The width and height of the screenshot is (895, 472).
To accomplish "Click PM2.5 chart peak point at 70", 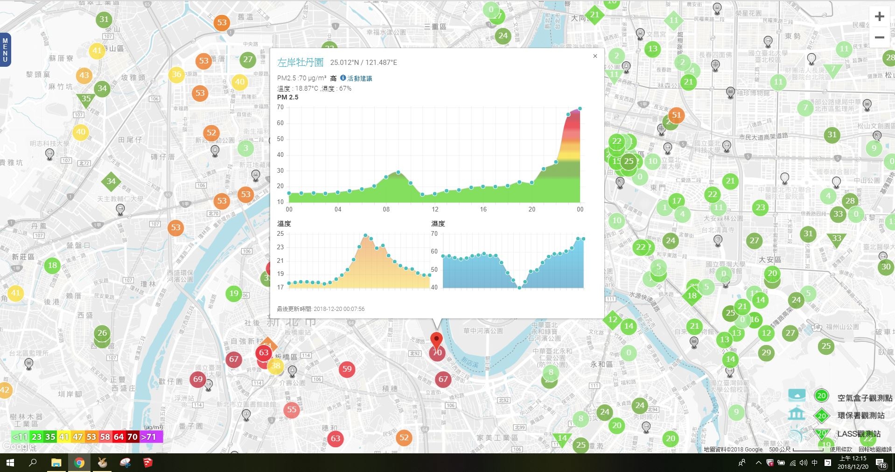I will tap(580, 109).
